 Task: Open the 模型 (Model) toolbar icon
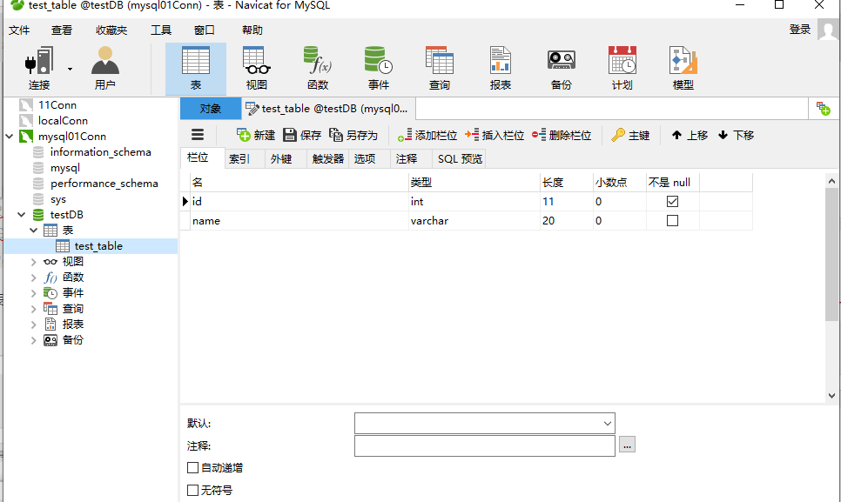click(x=683, y=68)
